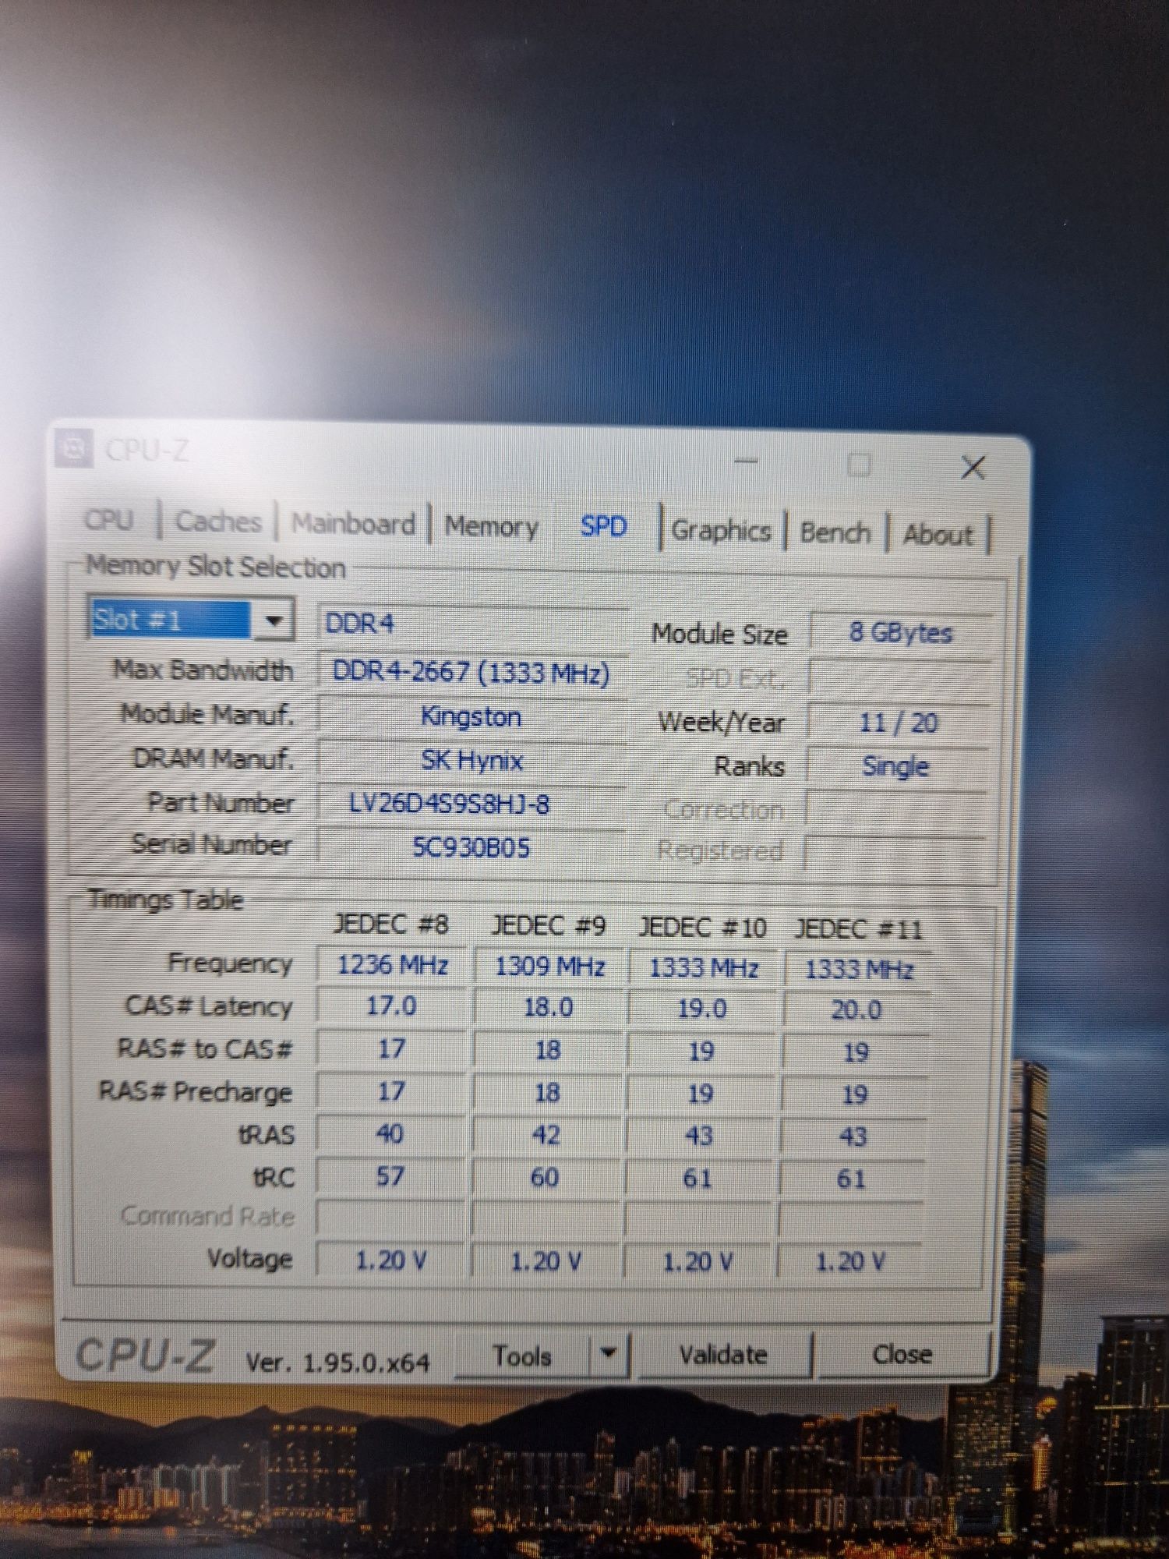Select the DDR4-2667 (1333 MHz) bandwidth value
This screenshot has height=1559, width=1169.
point(471,672)
